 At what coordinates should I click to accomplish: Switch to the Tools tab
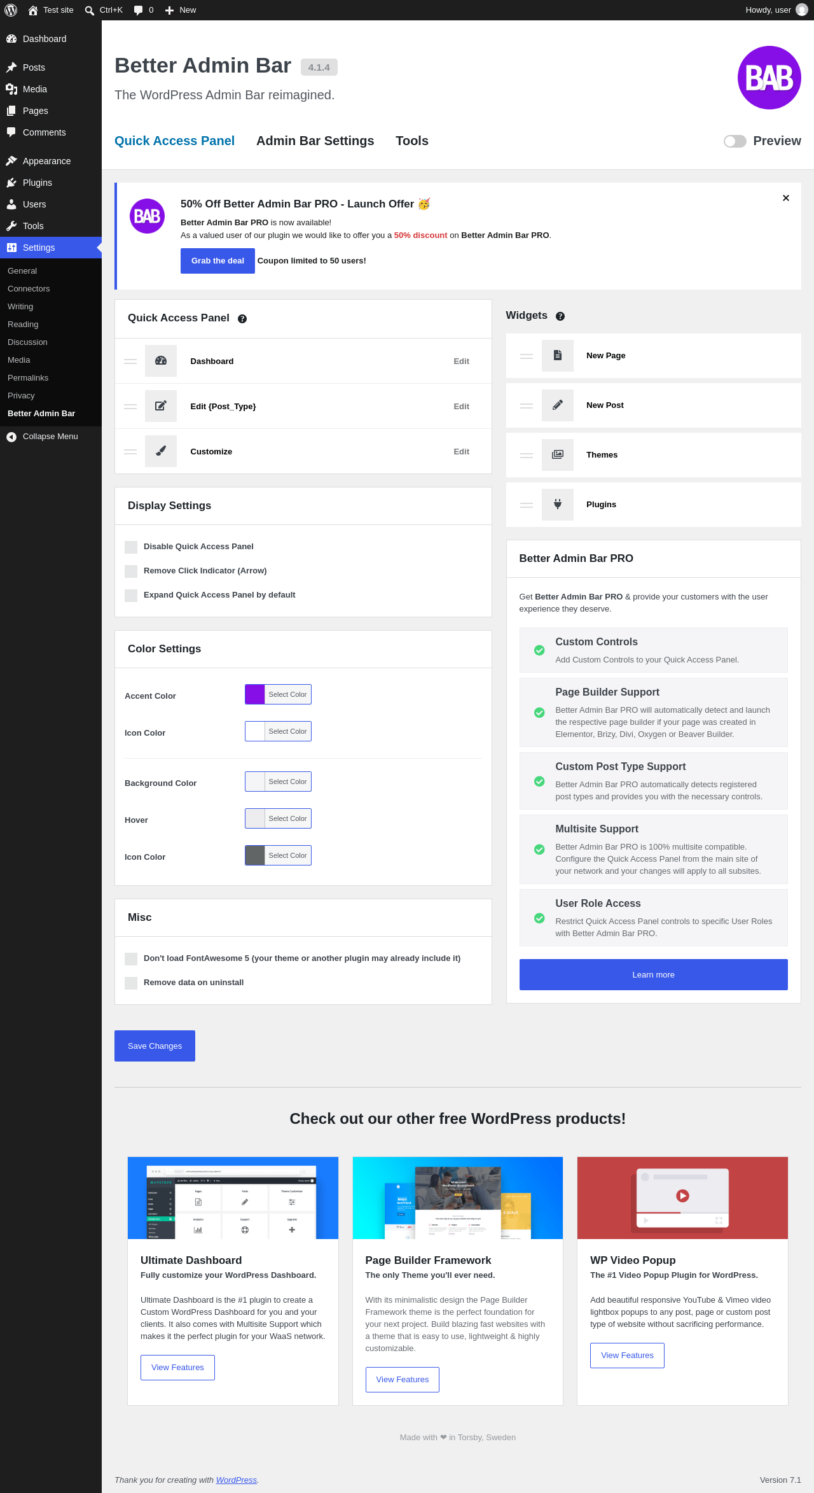coord(412,141)
